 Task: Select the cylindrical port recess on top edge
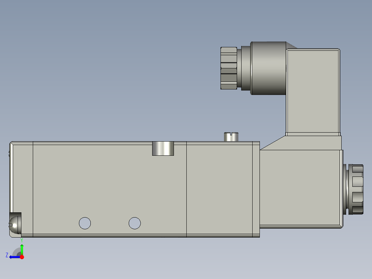[163, 148]
